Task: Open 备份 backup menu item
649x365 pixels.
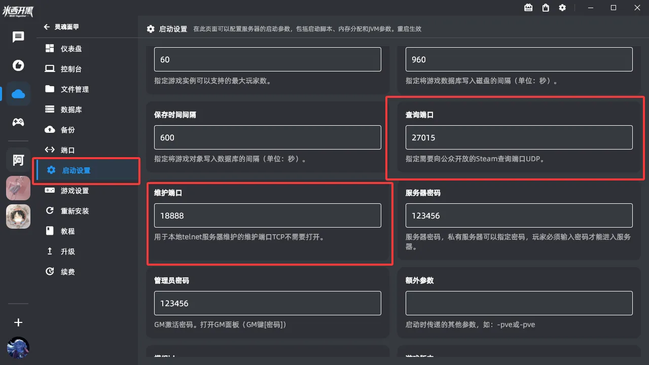Action: click(87, 130)
